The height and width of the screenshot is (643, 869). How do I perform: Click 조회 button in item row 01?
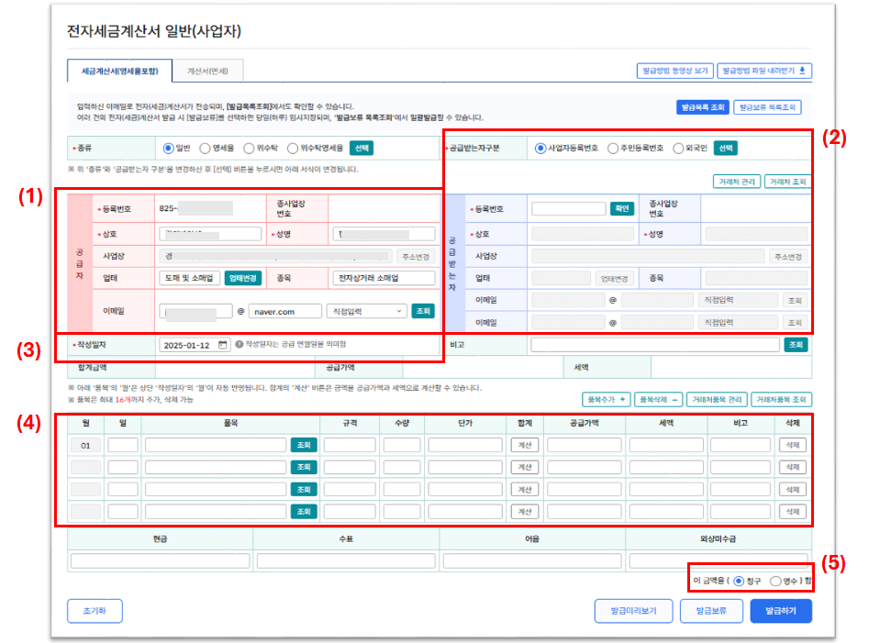point(304,445)
